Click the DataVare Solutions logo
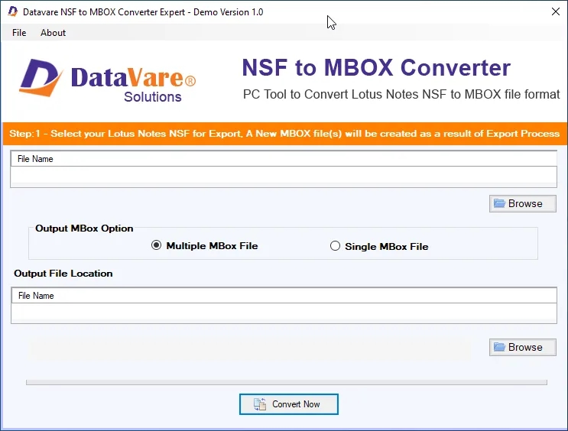 (108, 80)
